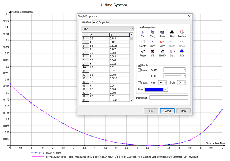Click the Copy icon in Data Manipulation

152,32
